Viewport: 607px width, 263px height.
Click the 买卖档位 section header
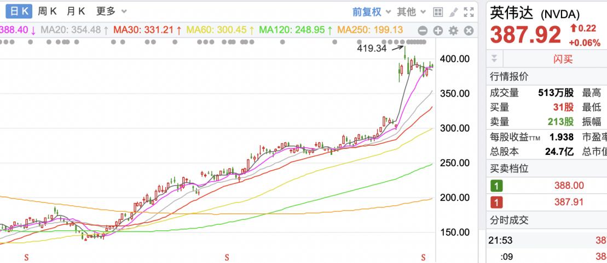[508, 169]
